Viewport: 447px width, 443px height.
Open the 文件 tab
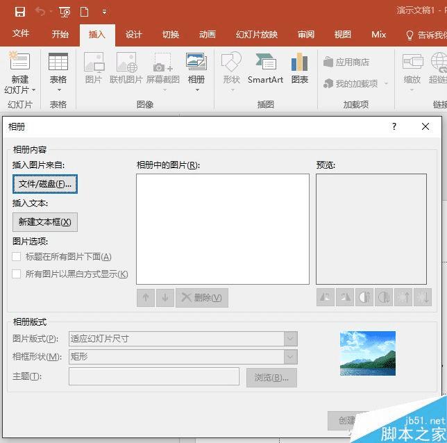pos(21,33)
